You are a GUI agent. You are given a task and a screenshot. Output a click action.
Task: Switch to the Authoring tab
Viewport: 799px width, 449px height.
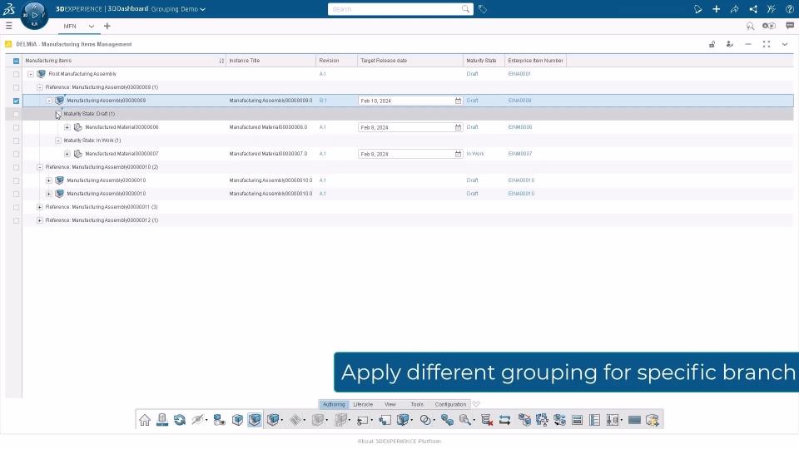tap(334, 404)
